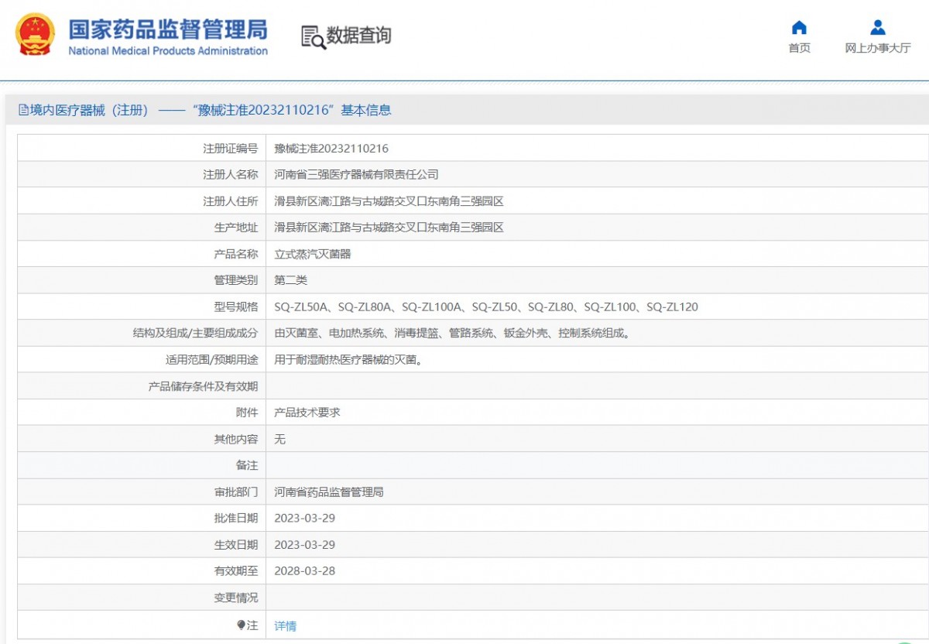Click the 审批部门 label
This screenshot has height=644, width=929.
[236, 492]
